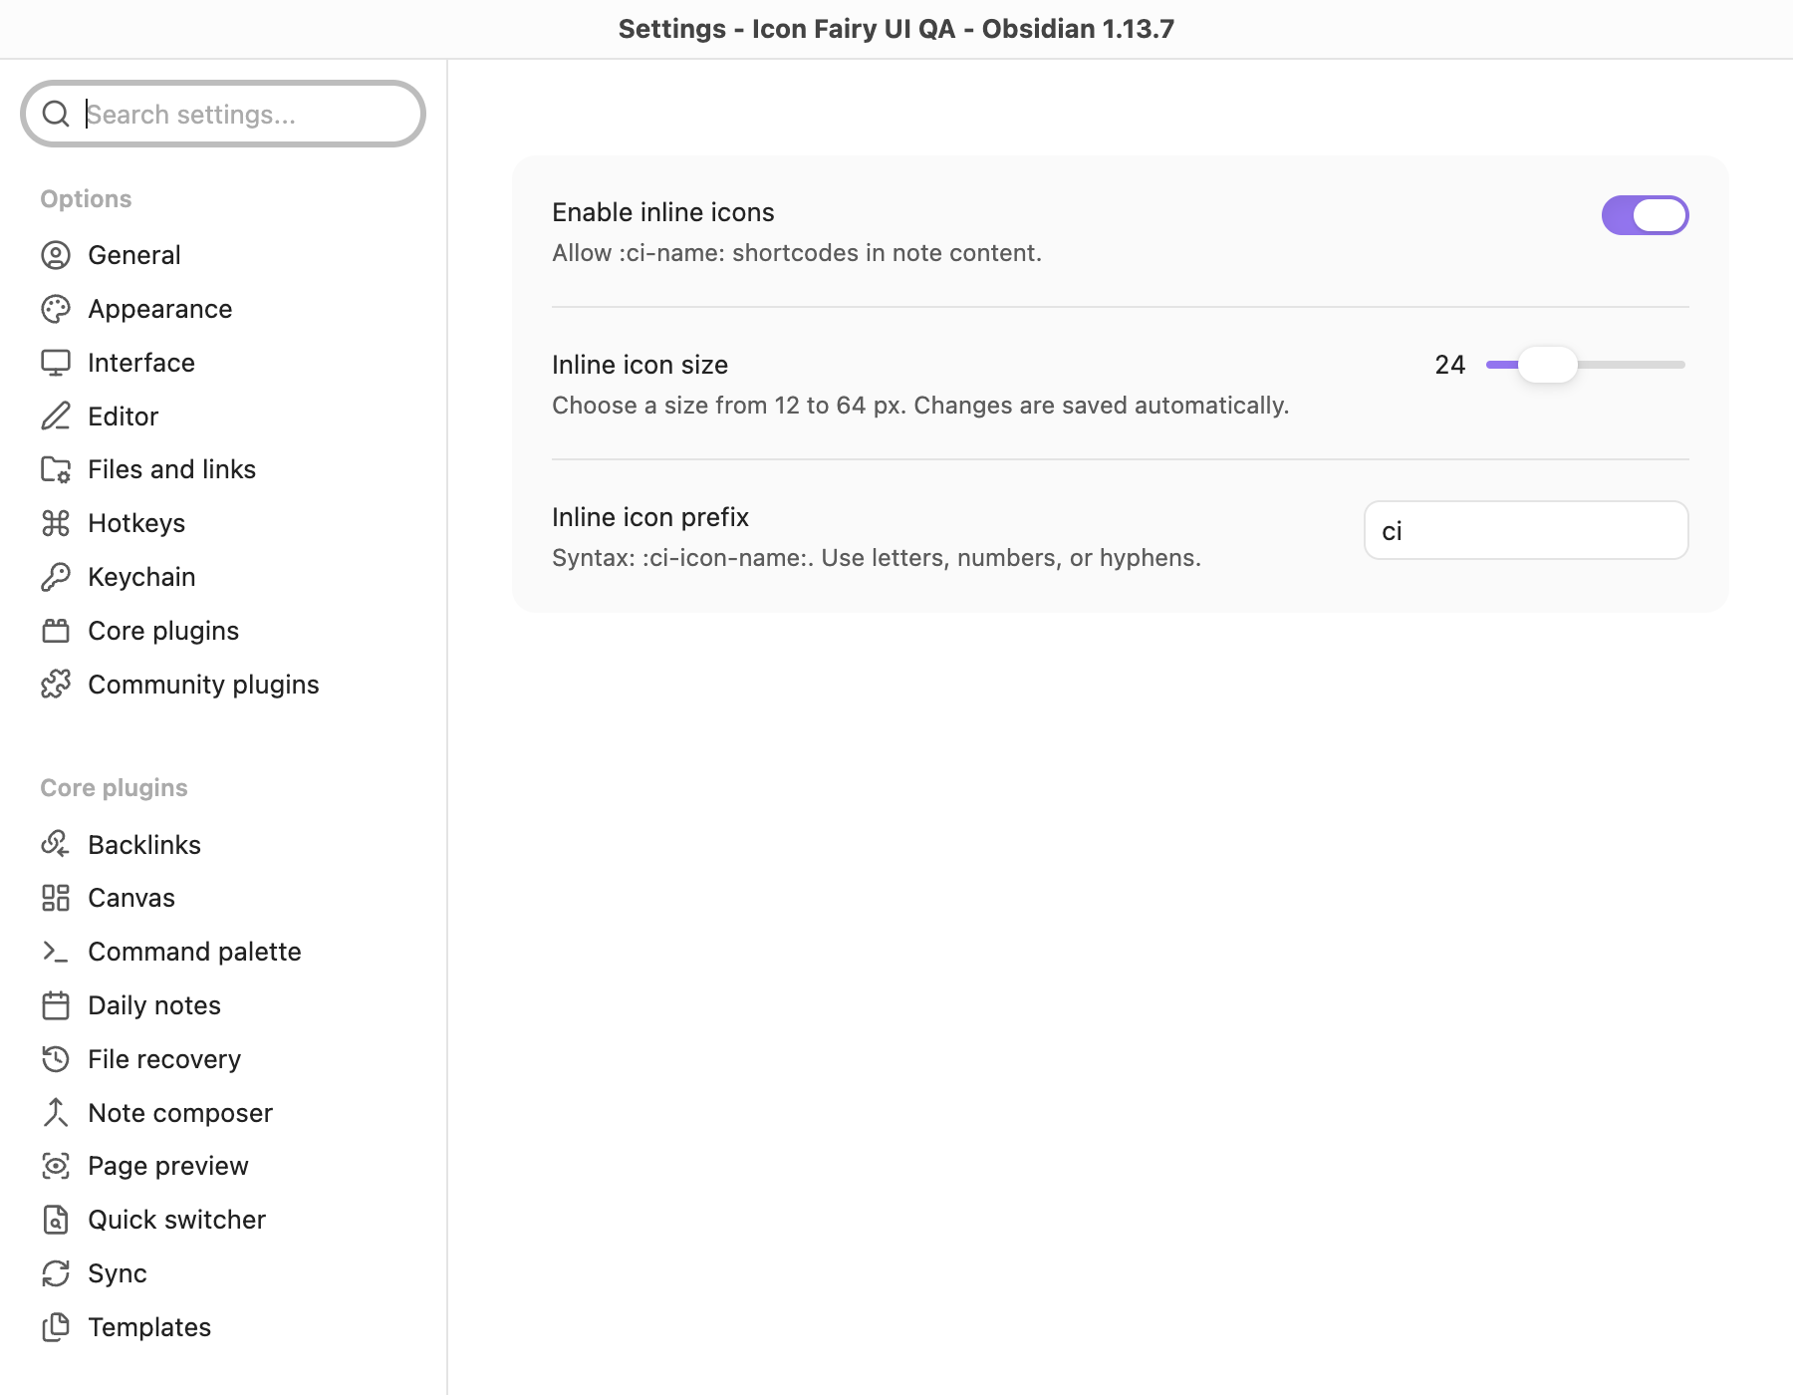This screenshot has height=1395, width=1793.
Task: Open Hotkeys settings section
Action: coord(223,523)
